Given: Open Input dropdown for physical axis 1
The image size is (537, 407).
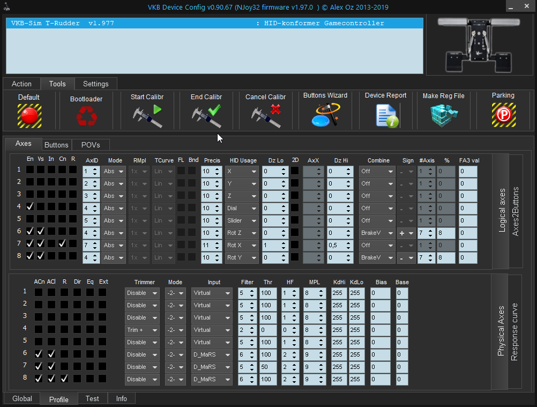Looking at the screenshot, I should point(211,293).
